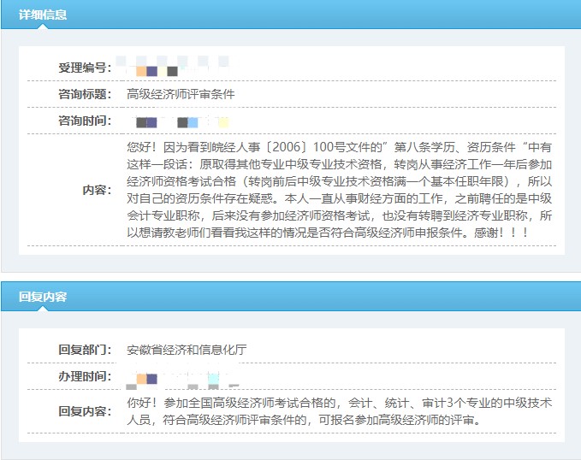Viewport: 581px width, 460px height.
Task: Click the 详细信息 section header
Action: point(43,15)
